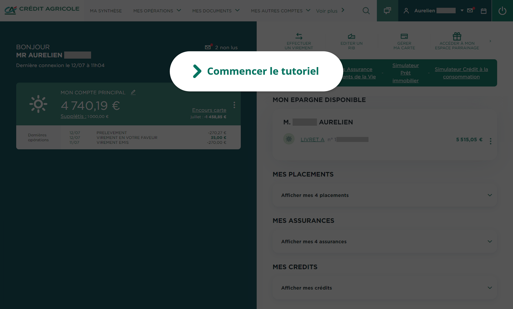The image size is (513, 309).
Task: Click the Gérer ma carte icon
Action: (404, 36)
